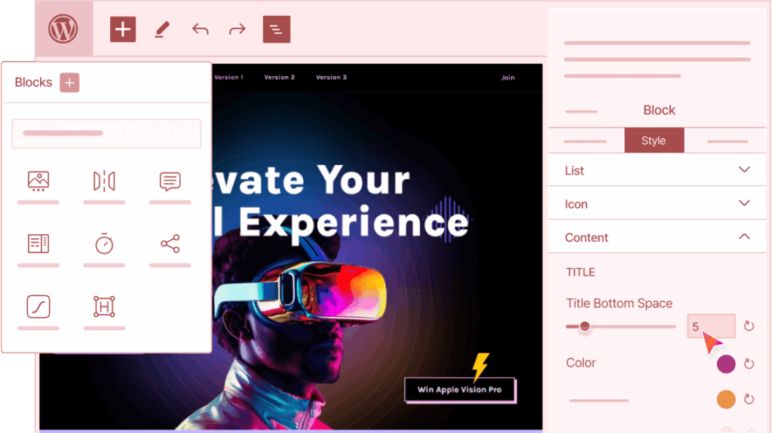Expand the Icon section
Screen dimensions: 772x433
(657, 204)
